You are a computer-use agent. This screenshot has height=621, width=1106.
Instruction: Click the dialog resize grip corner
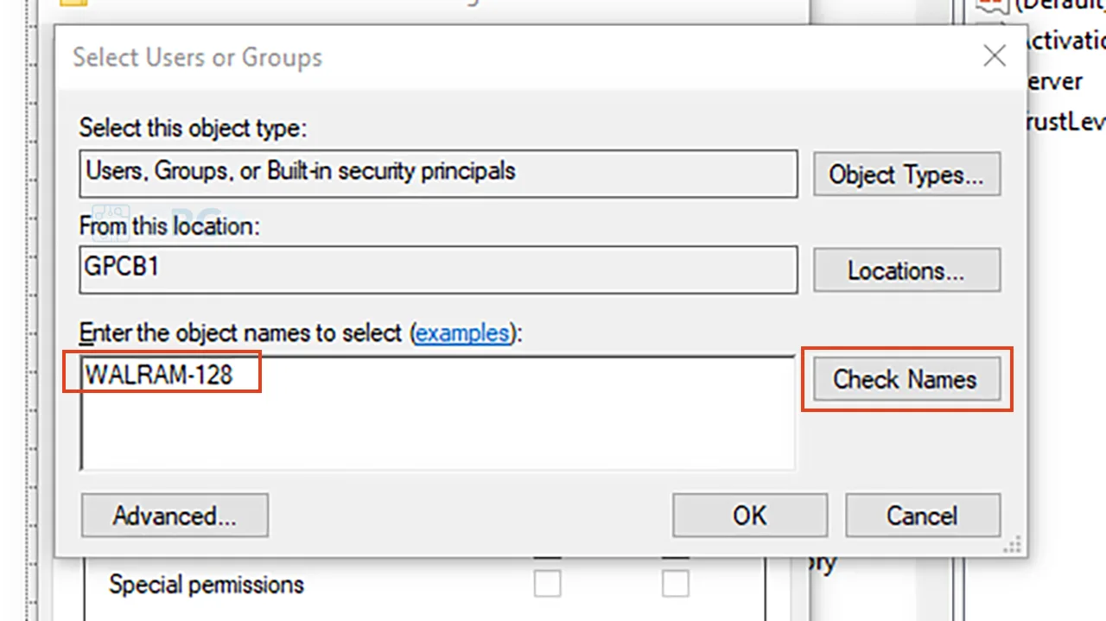click(x=1013, y=545)
